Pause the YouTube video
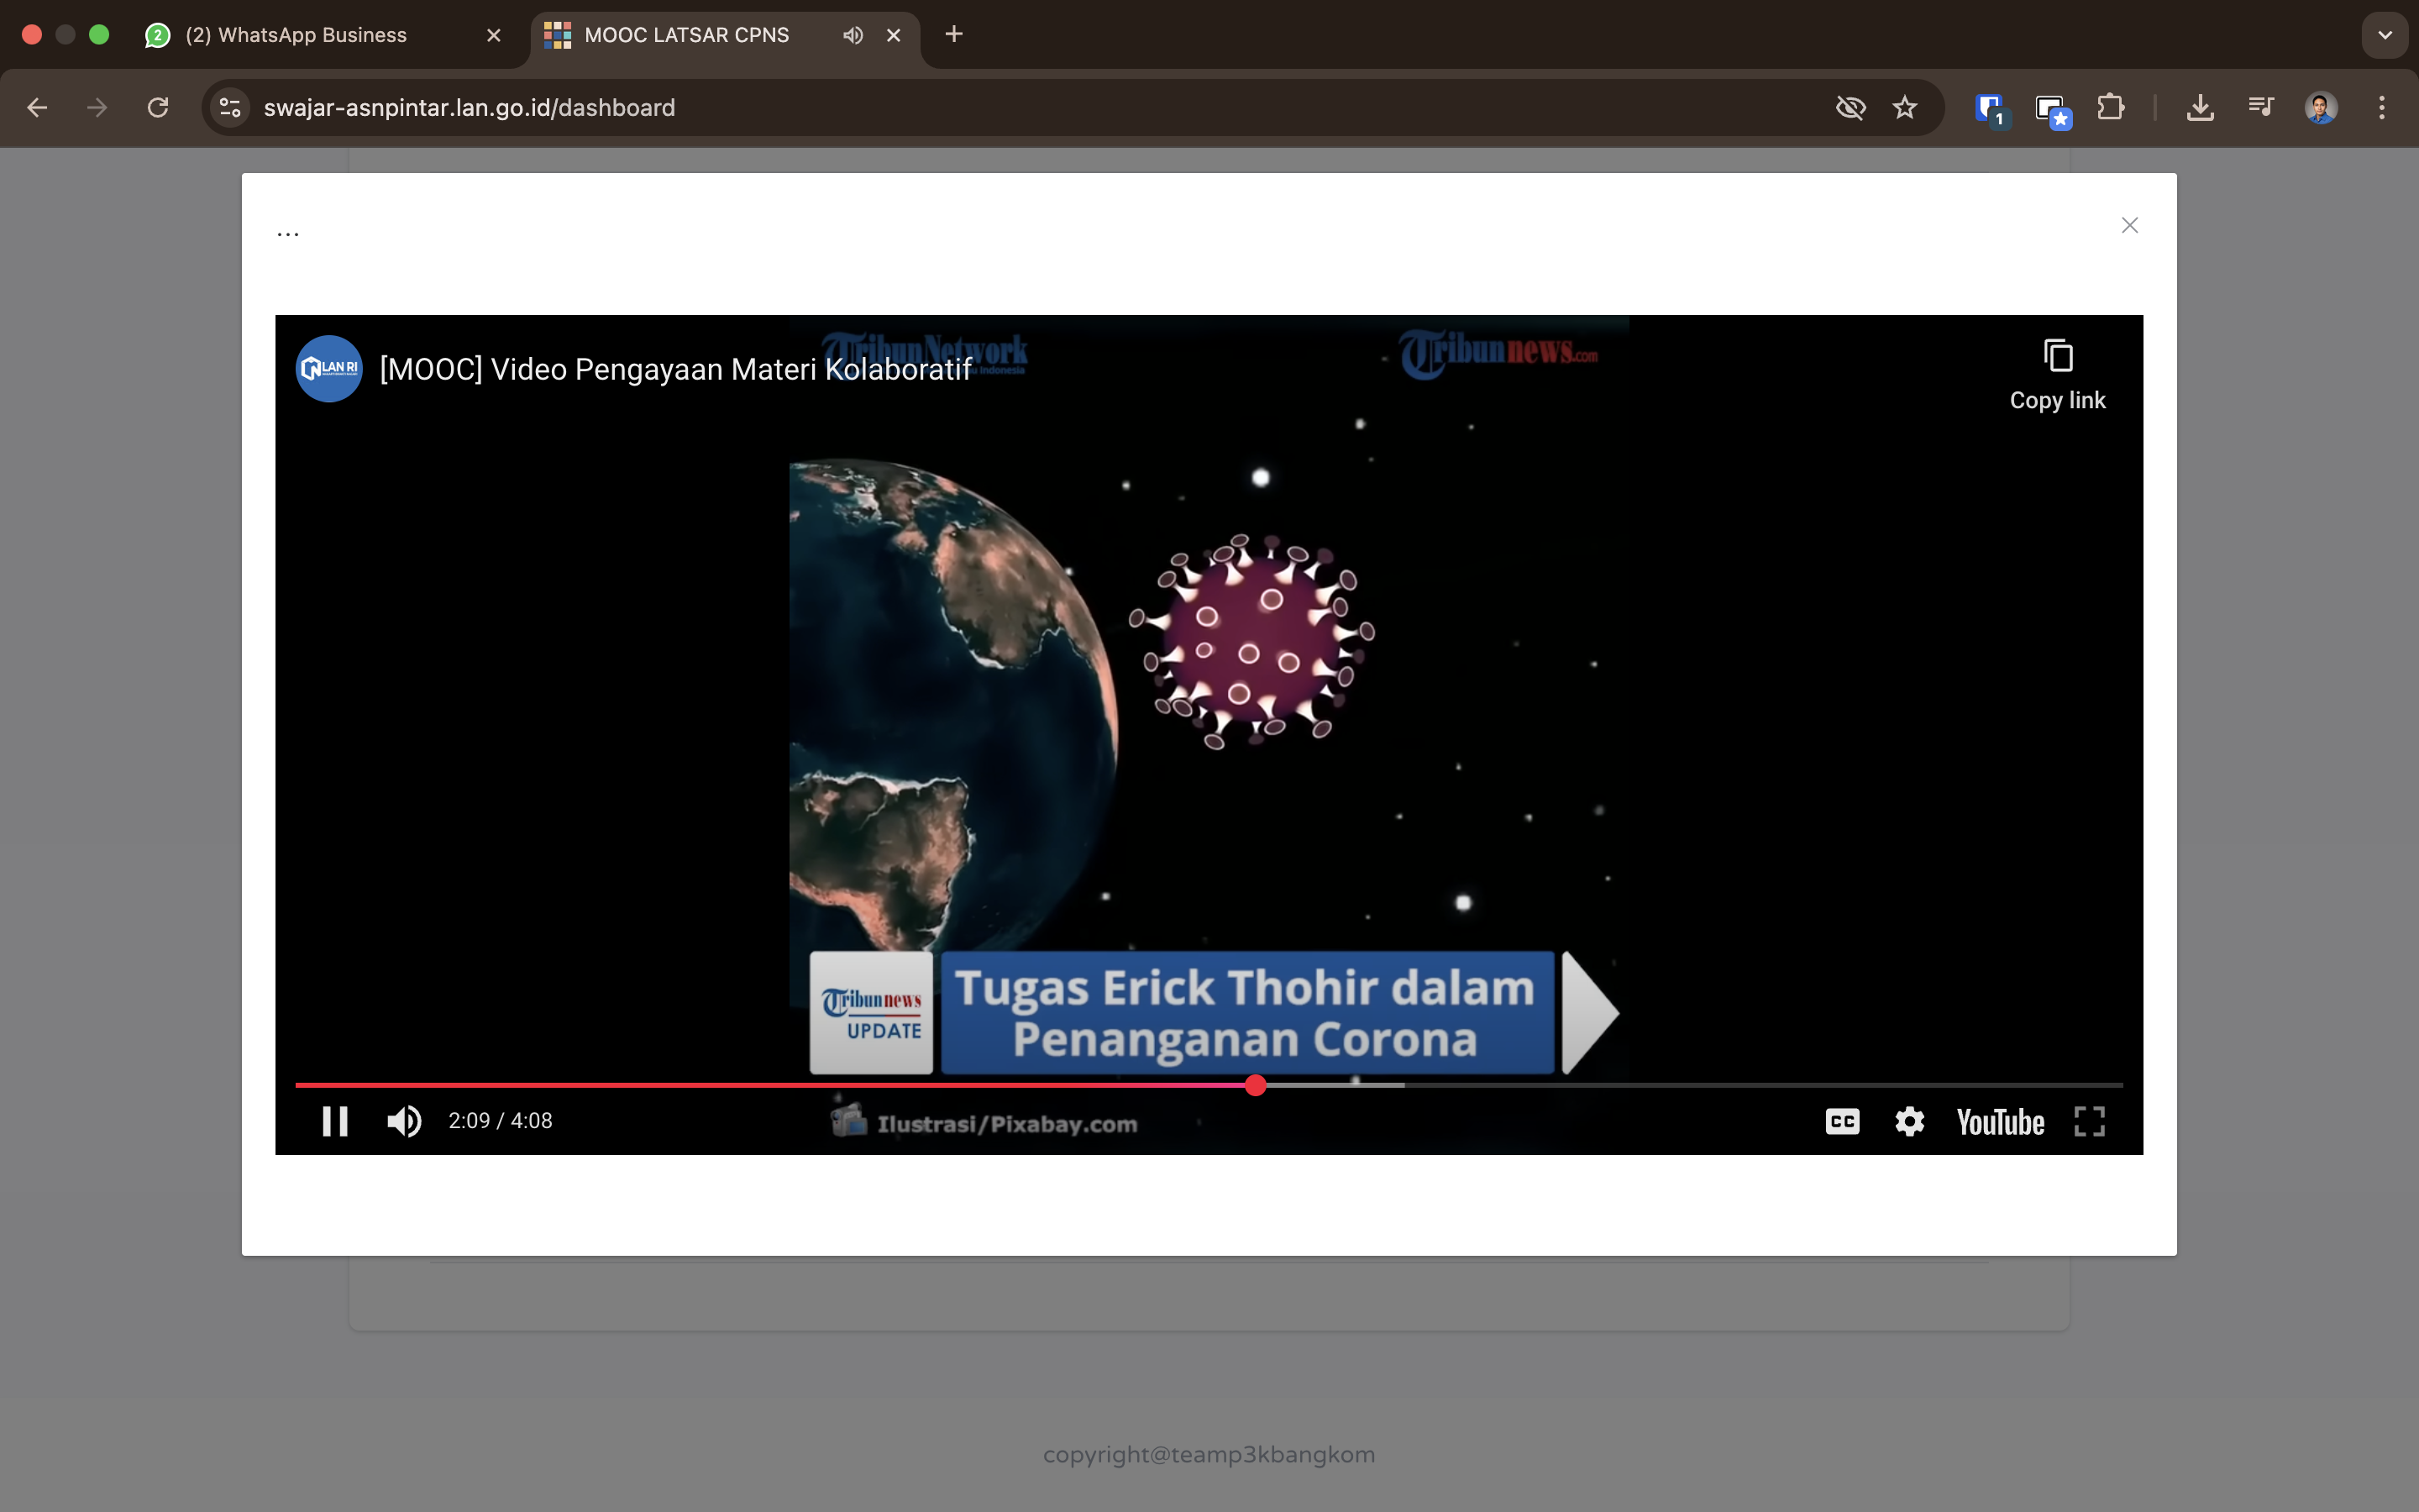Screen dimensions: 2419x1512 pos(335,1121)
